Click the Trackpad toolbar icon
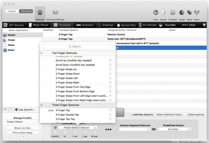This screenshot has width=209, height=143. click(173, 13)
